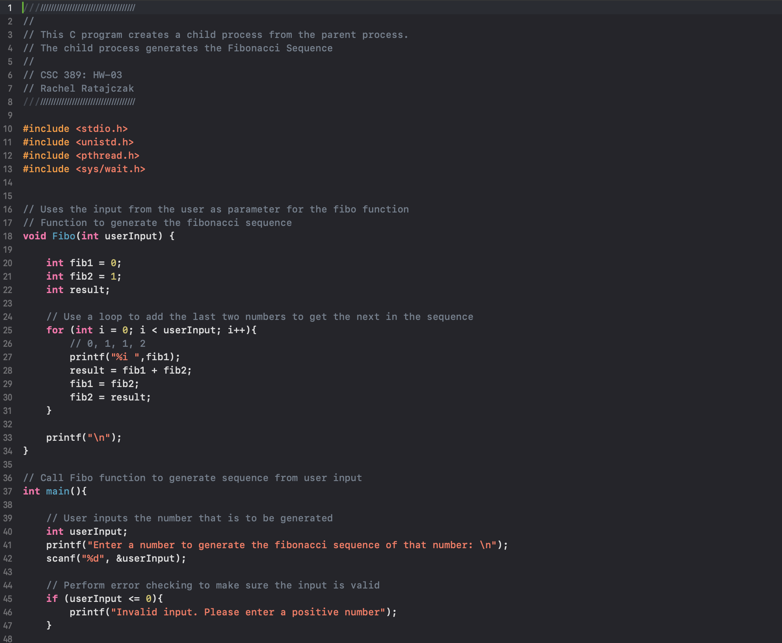Click the 'result = fib1 + fib2;' statement
782x643 pixels.
131,370
